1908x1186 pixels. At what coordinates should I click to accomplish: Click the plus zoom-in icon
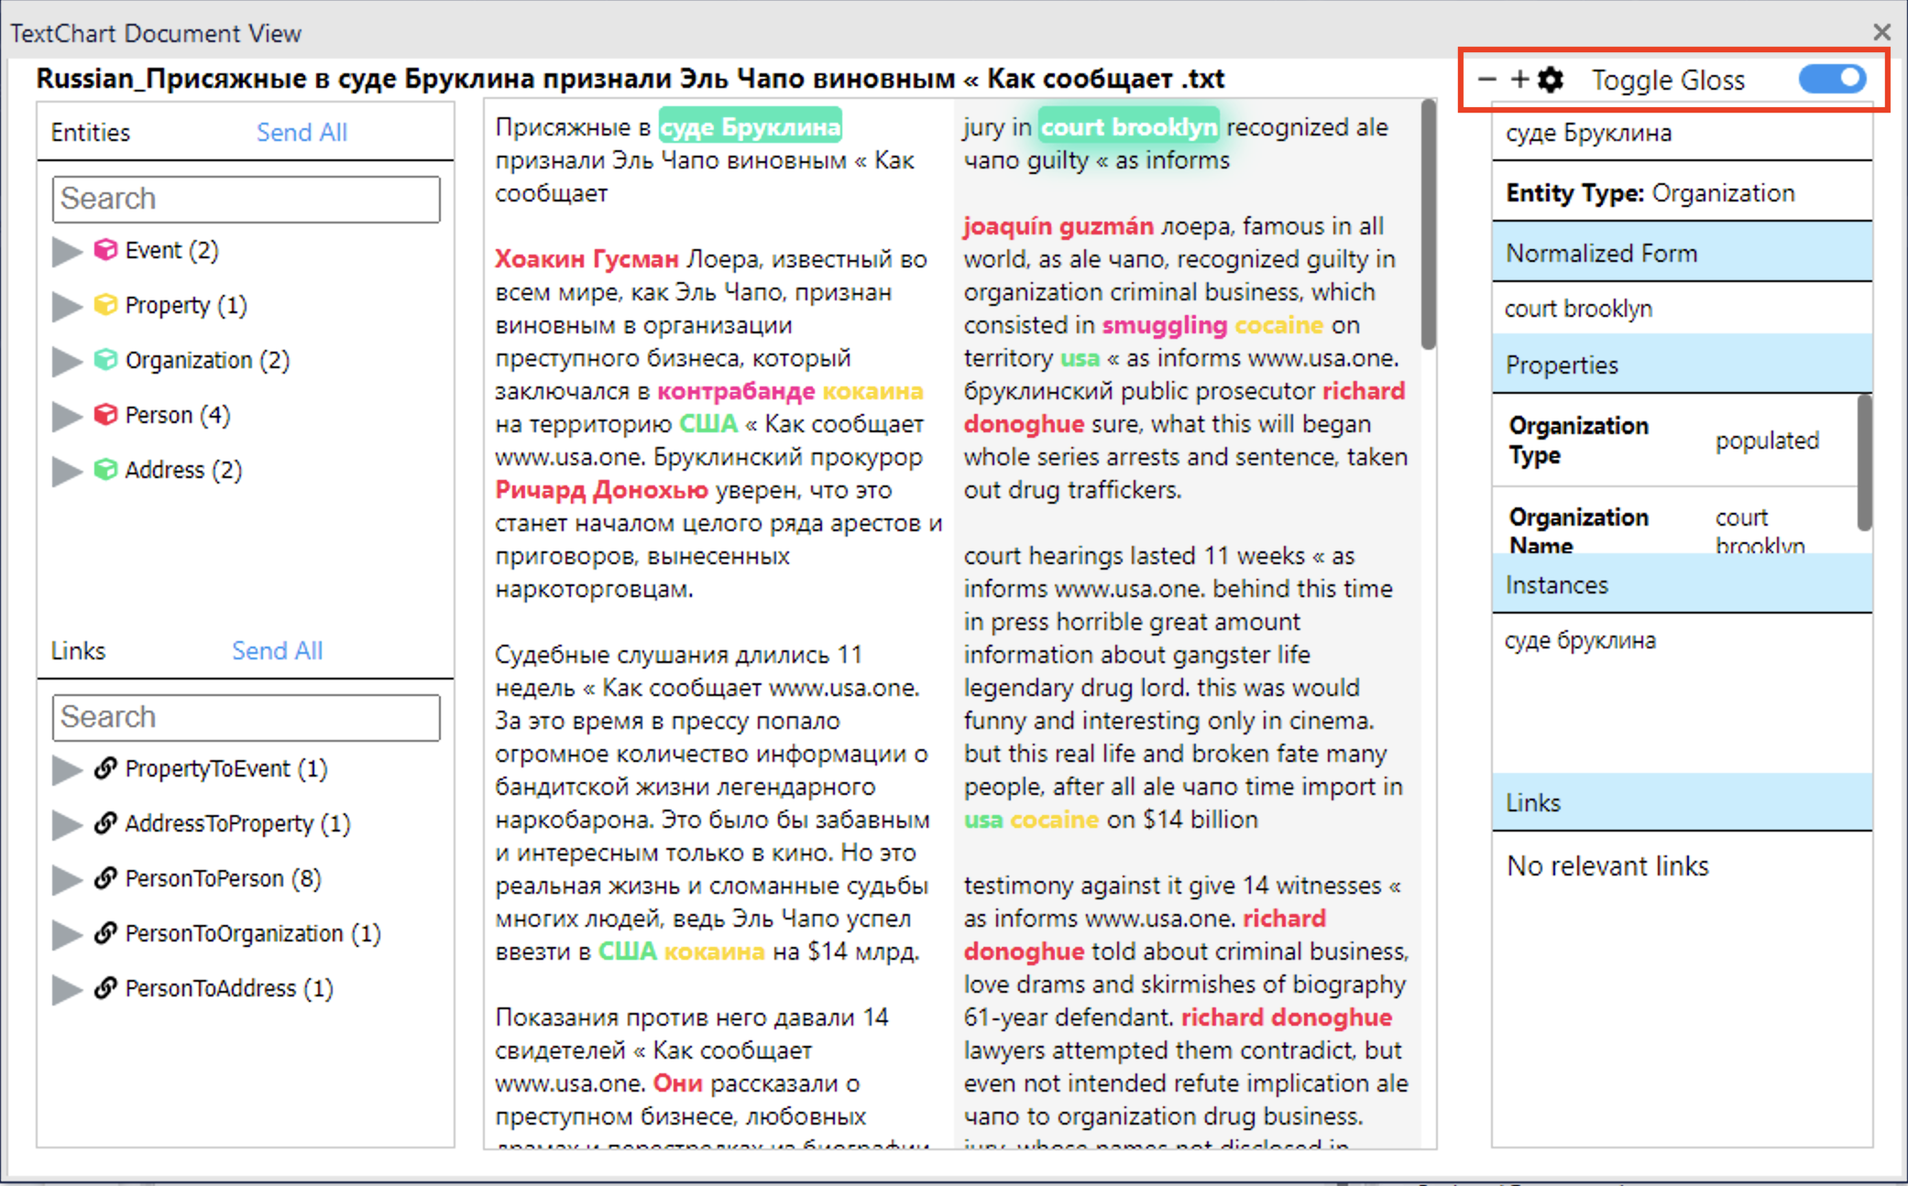(1519, 81)
